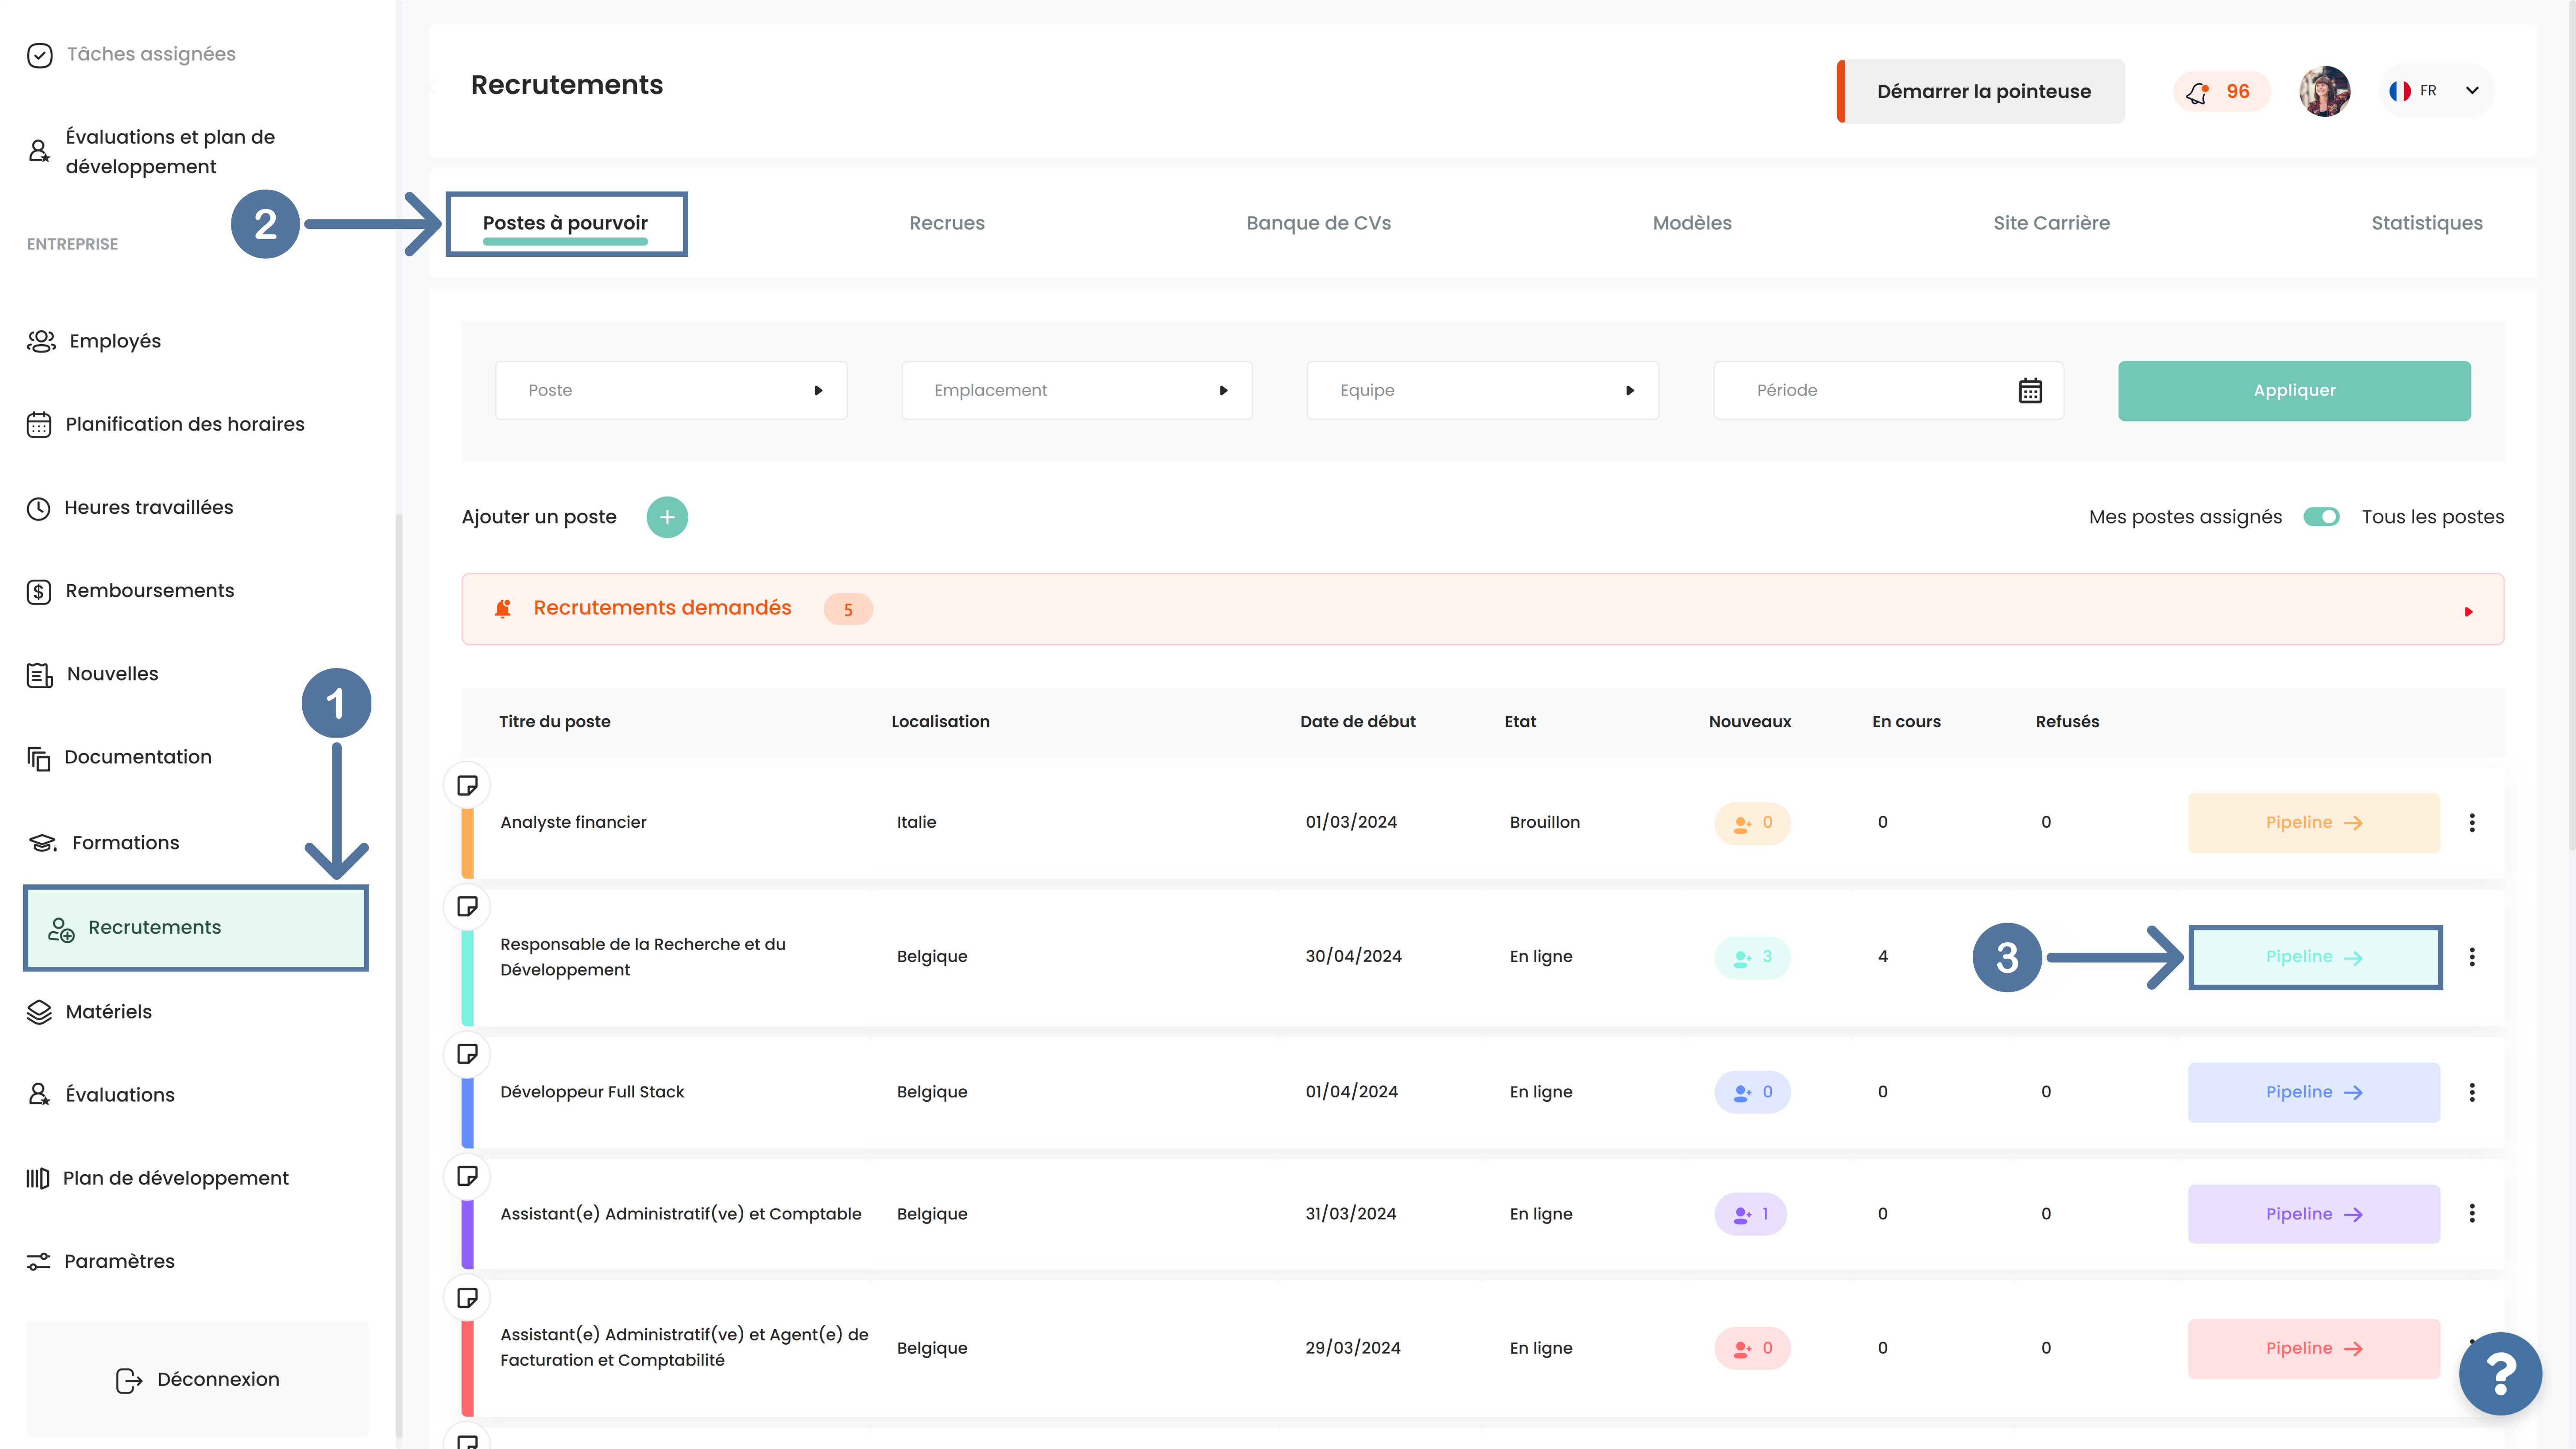Open the Paramètres sliders icon
2576x1449 pixels.
point(38,1261)
